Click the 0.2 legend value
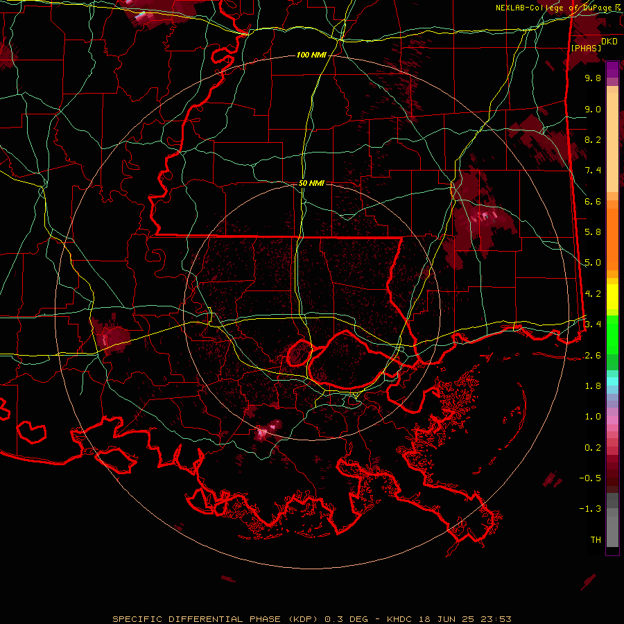 pos(593,447)
